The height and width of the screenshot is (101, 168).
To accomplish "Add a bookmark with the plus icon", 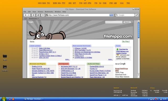I will click(43, 15).
